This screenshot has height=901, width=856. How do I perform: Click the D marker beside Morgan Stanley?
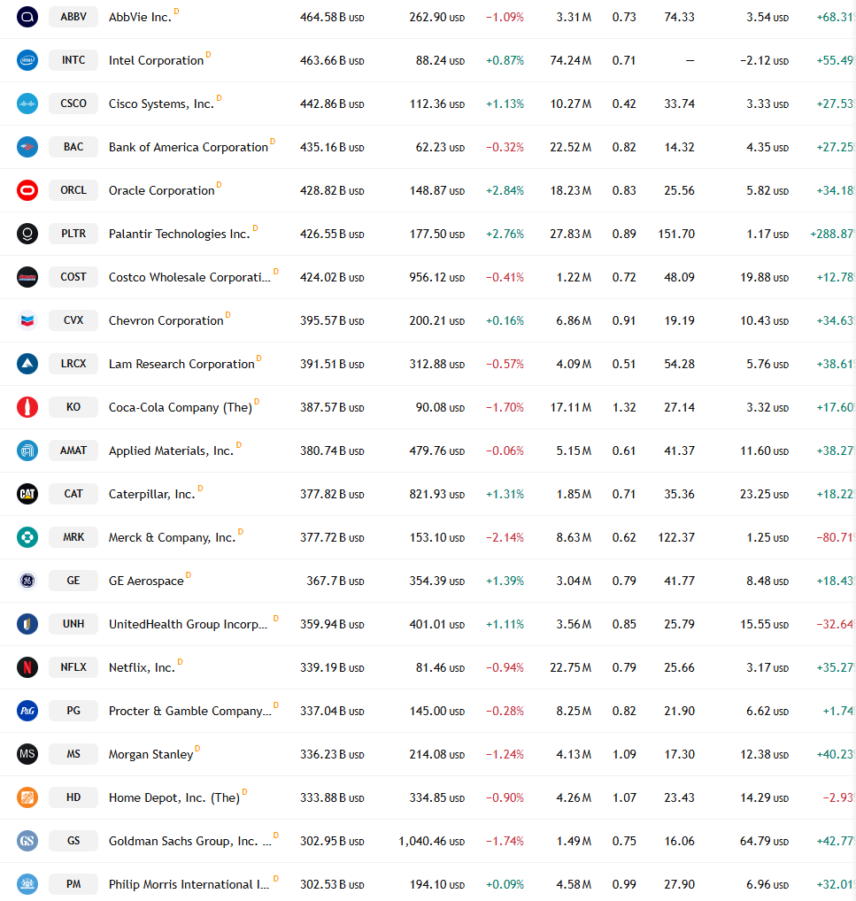(x=197, y=748)
